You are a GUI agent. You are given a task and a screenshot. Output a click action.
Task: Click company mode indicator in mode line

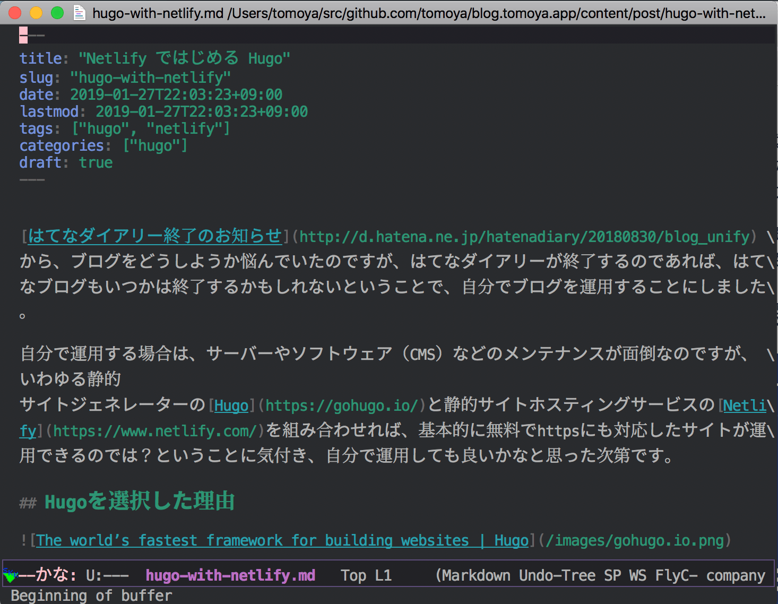click(x=736, y=575)
